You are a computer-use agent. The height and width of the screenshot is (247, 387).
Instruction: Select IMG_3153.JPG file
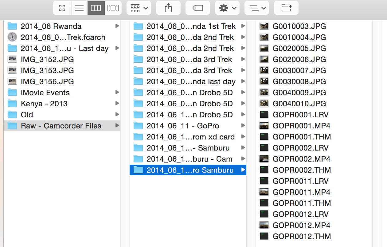tap(62, 70)
